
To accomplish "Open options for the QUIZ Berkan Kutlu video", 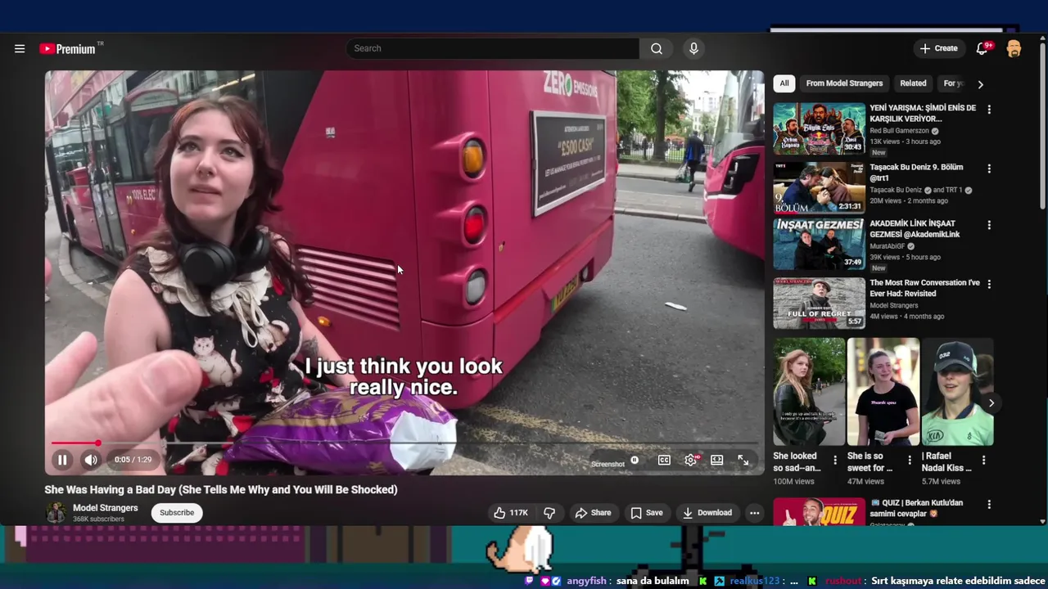I will (x=989, y=505).
